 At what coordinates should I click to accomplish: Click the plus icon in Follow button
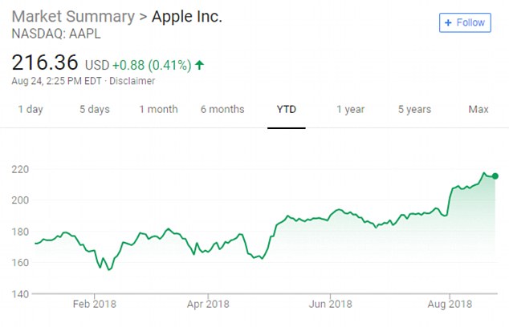pyautogui.click(x=448, y=22)
